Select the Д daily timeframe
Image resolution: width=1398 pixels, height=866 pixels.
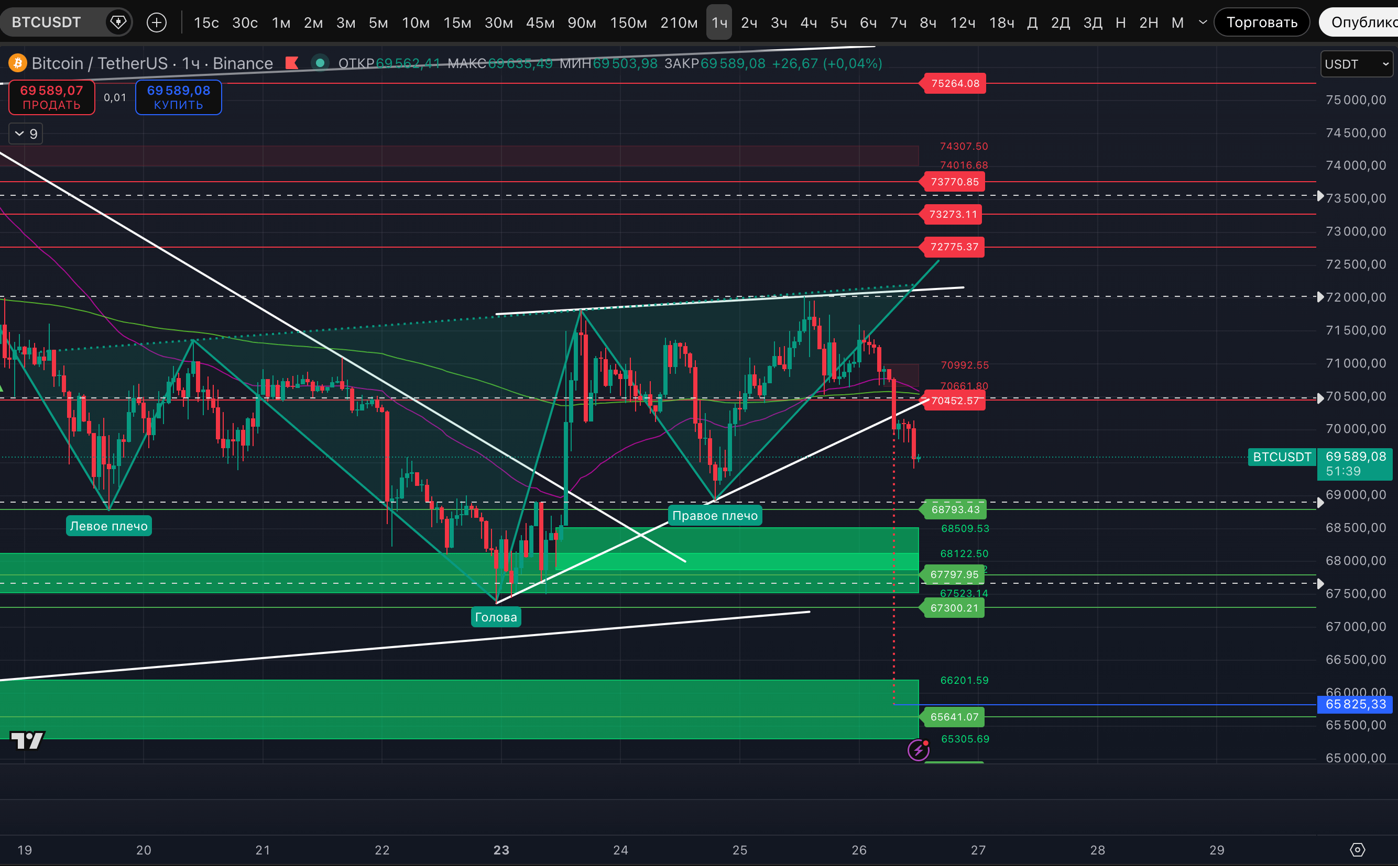1032,23
